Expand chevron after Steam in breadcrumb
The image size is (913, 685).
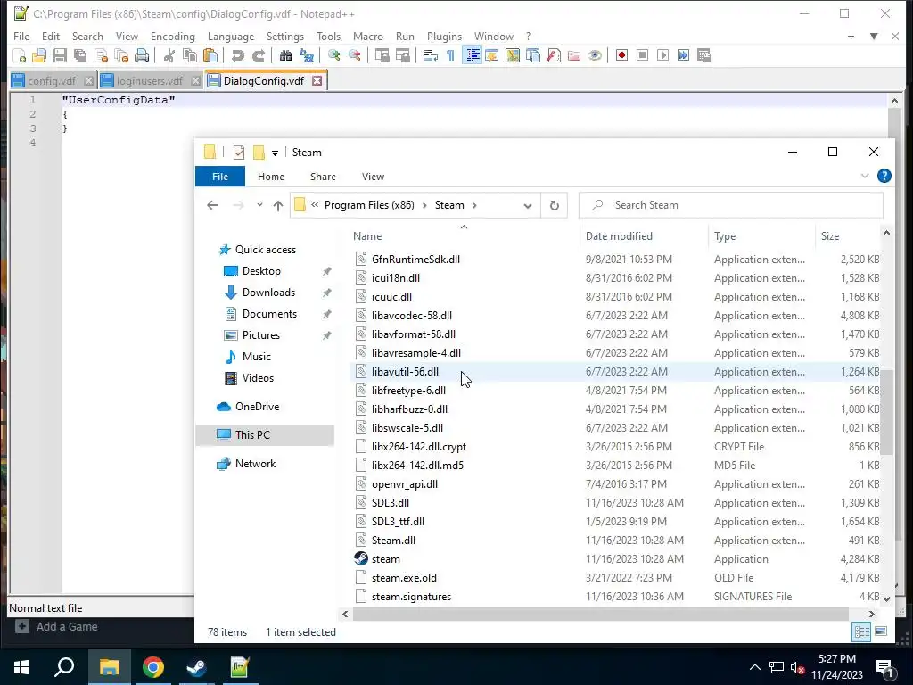point(474,206)
